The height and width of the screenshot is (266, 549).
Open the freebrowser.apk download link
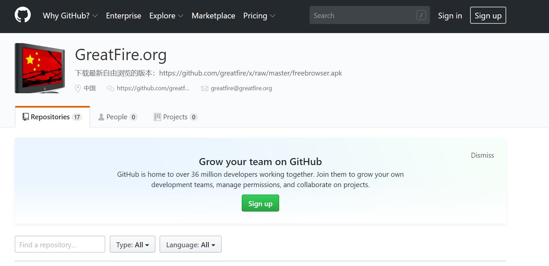click(250, 73)
